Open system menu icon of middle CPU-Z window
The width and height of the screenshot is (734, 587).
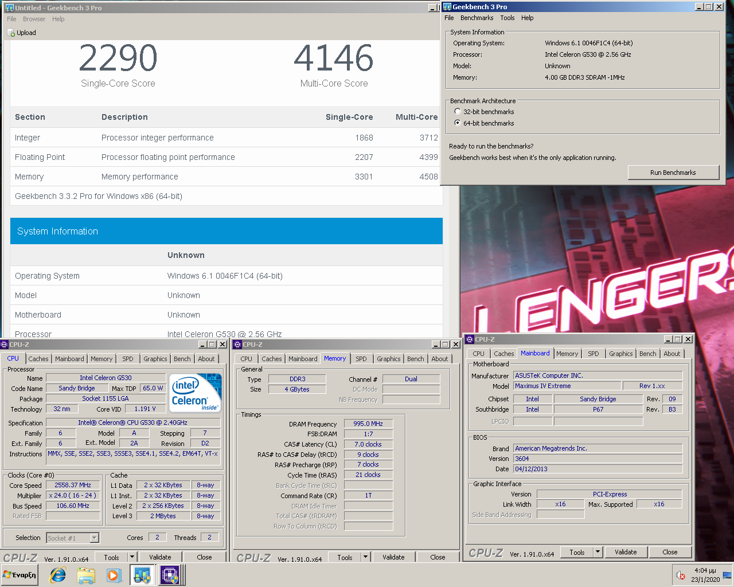coord(238,345)
